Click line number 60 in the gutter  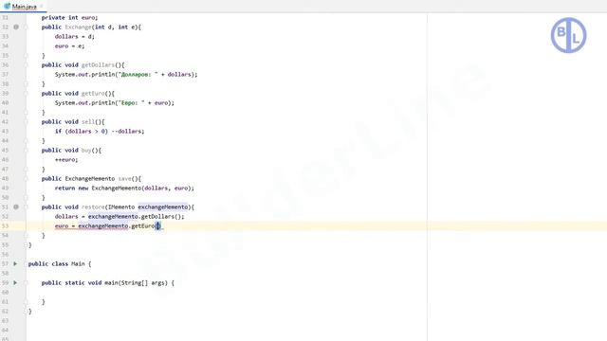(x=5, y=293)
